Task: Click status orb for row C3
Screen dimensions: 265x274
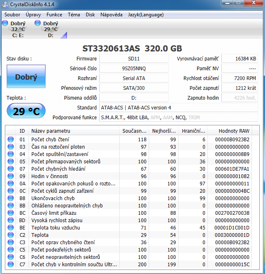Action: [x=11, y=242]
